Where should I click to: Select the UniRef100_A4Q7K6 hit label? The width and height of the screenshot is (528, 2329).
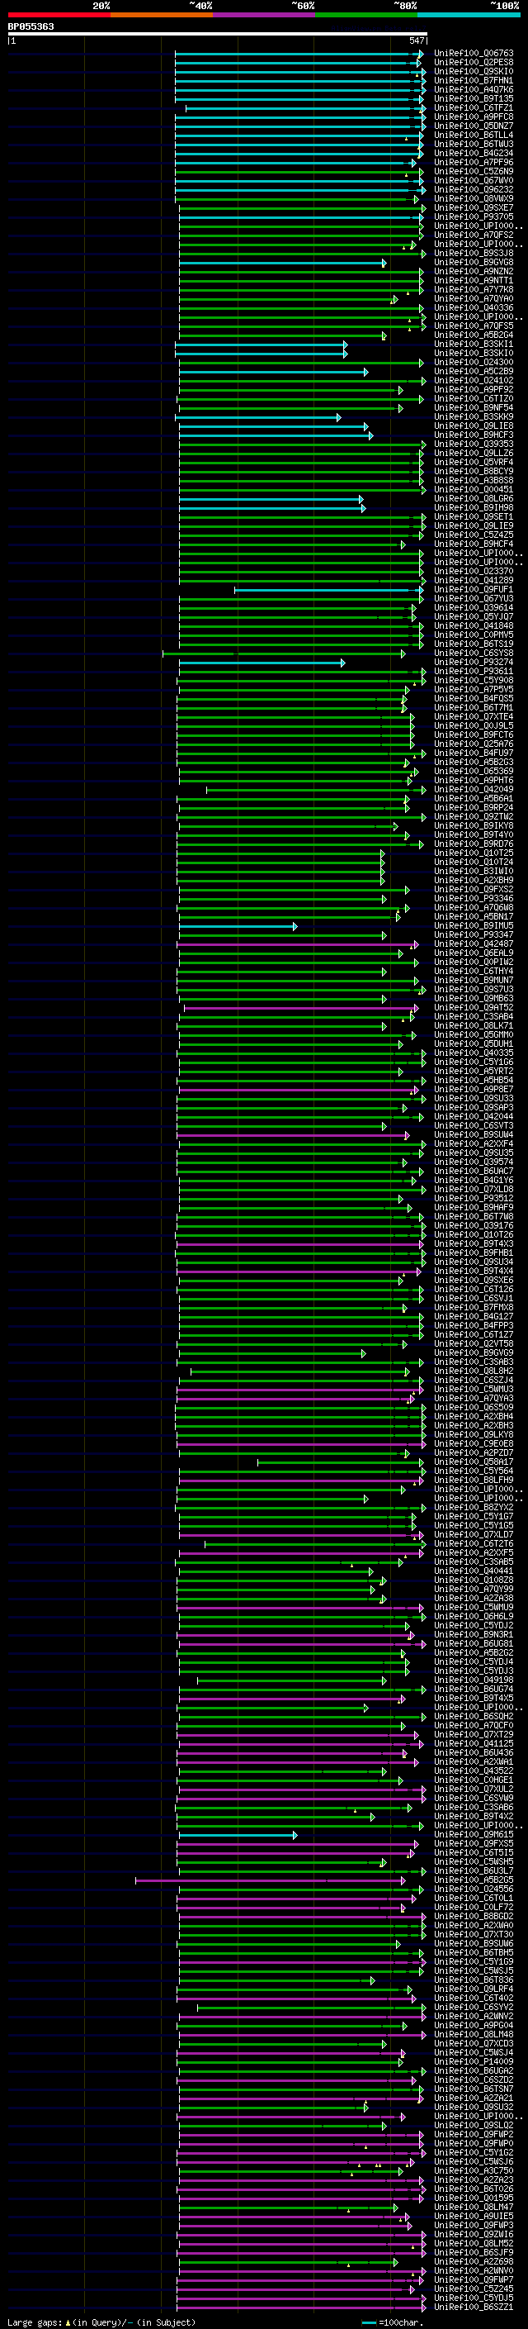474,89
